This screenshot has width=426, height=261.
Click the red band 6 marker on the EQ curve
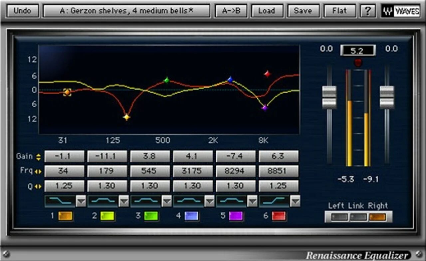click(x=267, y=74)
